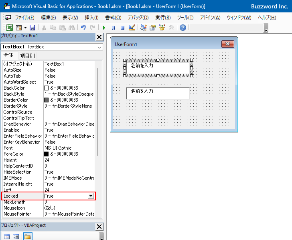Select the (オブジェクト名) TextBox1 value field
This screenshot has width=292, height=240.
69,64
